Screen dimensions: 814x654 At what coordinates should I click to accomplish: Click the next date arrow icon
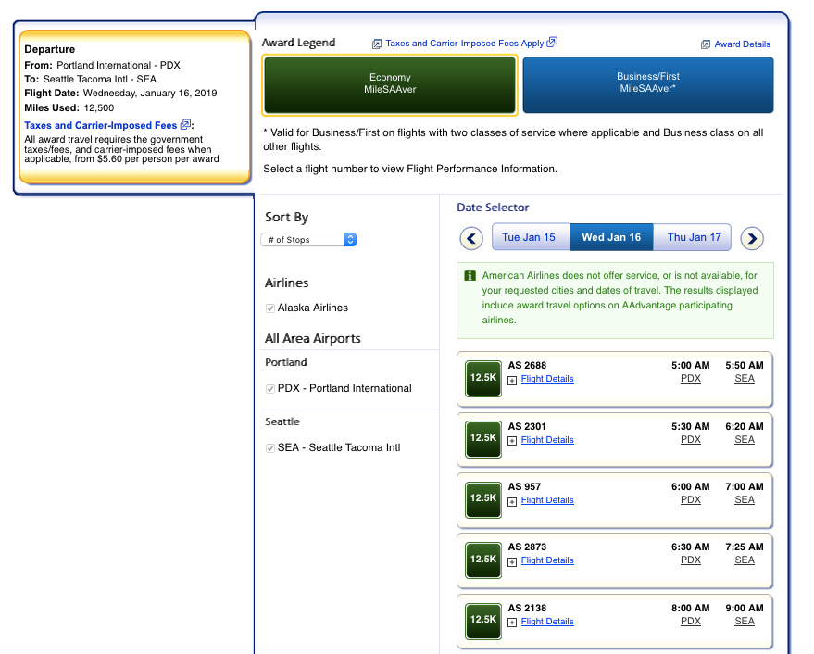coord(752,239)
